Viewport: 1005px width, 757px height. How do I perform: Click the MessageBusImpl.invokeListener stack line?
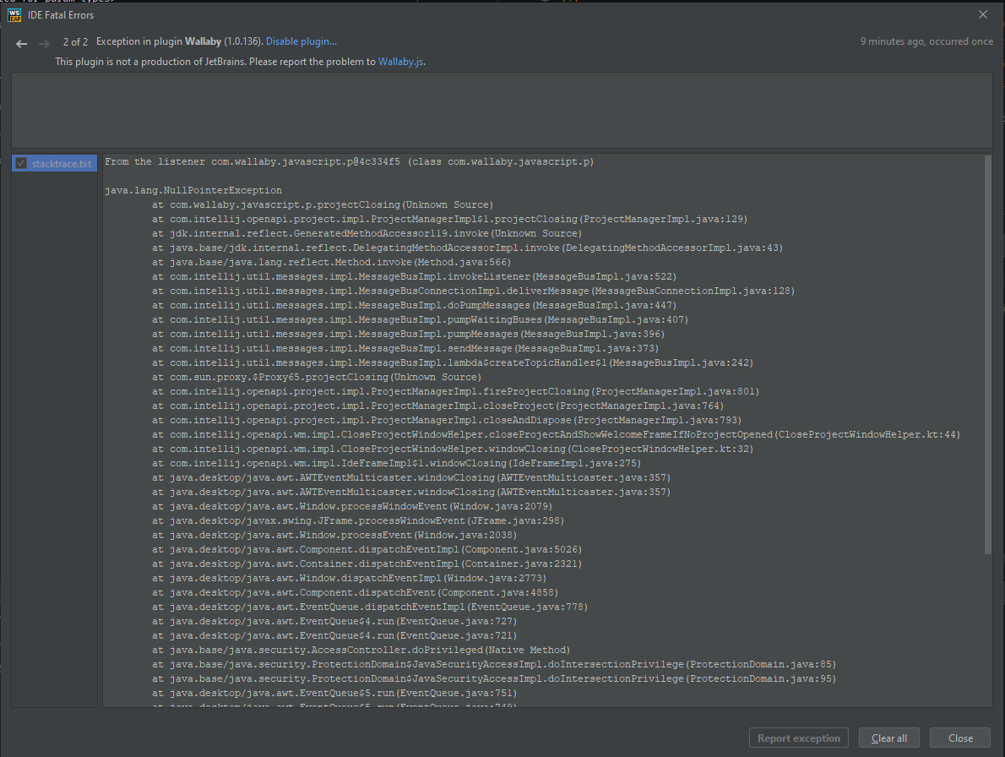414,276
